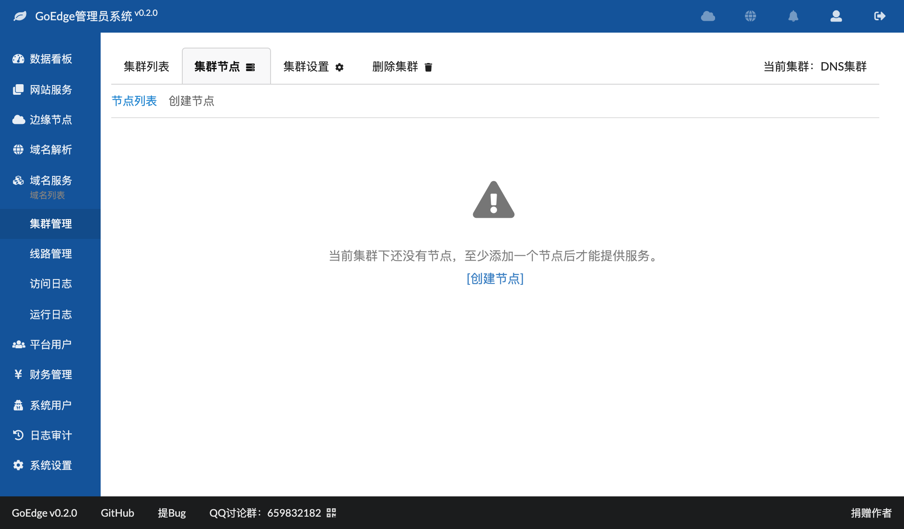The height and width of the screenshot is (529, 904).
Task: Open the 删除集群 tab
Action: (x=403, y=67)
